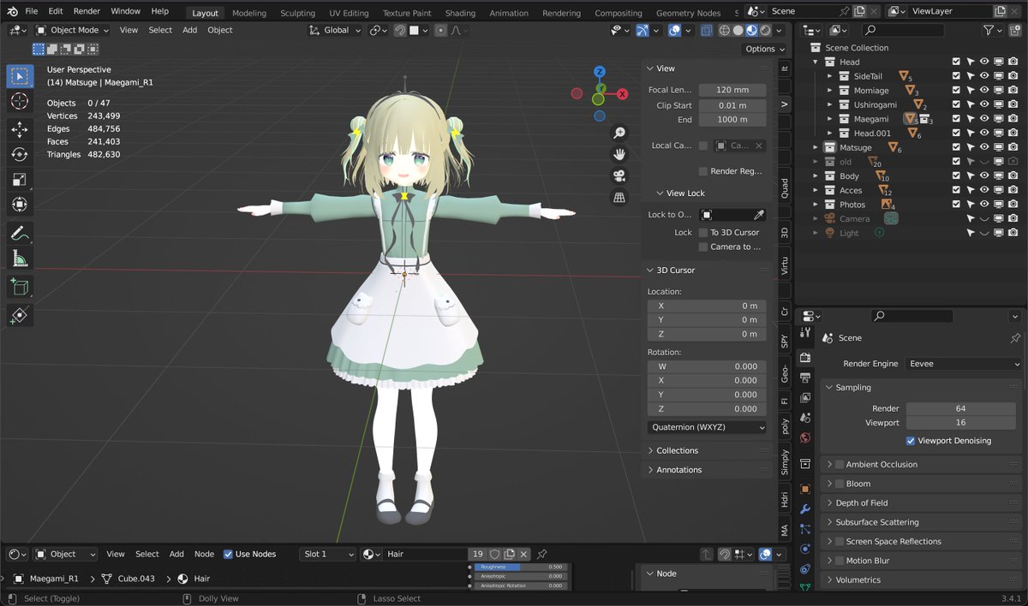Open the outliner filter funnel icon
This screenshot has width=1028, height=606.
[989, 30]
